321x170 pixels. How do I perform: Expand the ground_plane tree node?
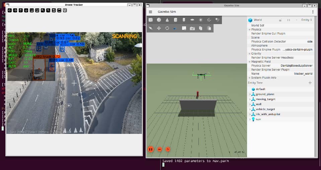coord(250,94)
